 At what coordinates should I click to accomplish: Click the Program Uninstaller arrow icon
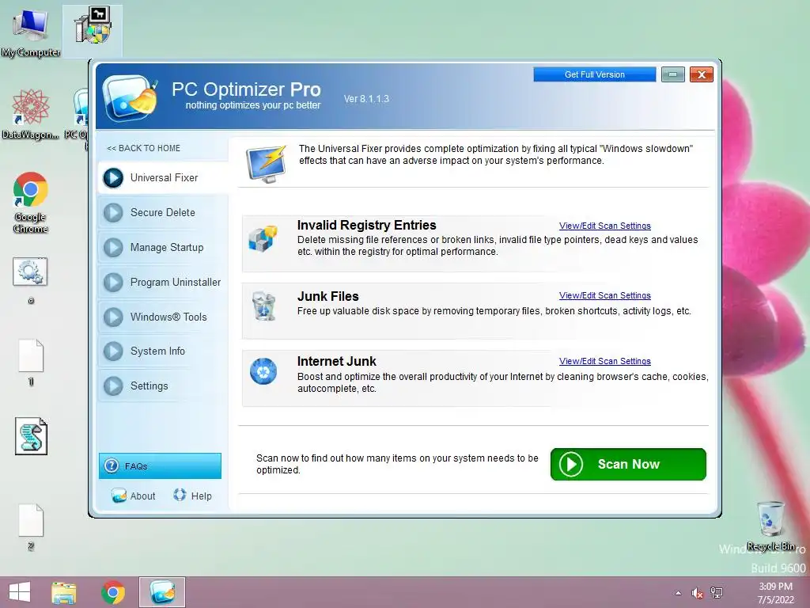point(113,283)
